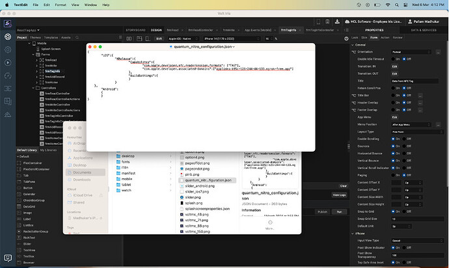
Task: Select the Action properties tab
Action: 385,38
